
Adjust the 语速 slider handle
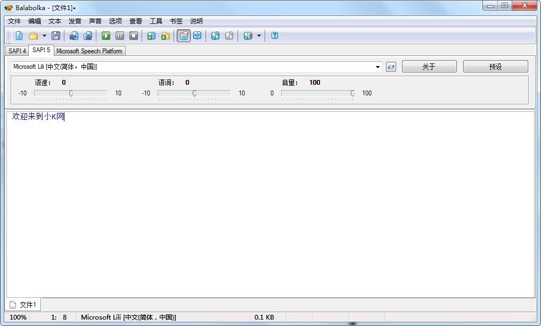tap(71, 93)
